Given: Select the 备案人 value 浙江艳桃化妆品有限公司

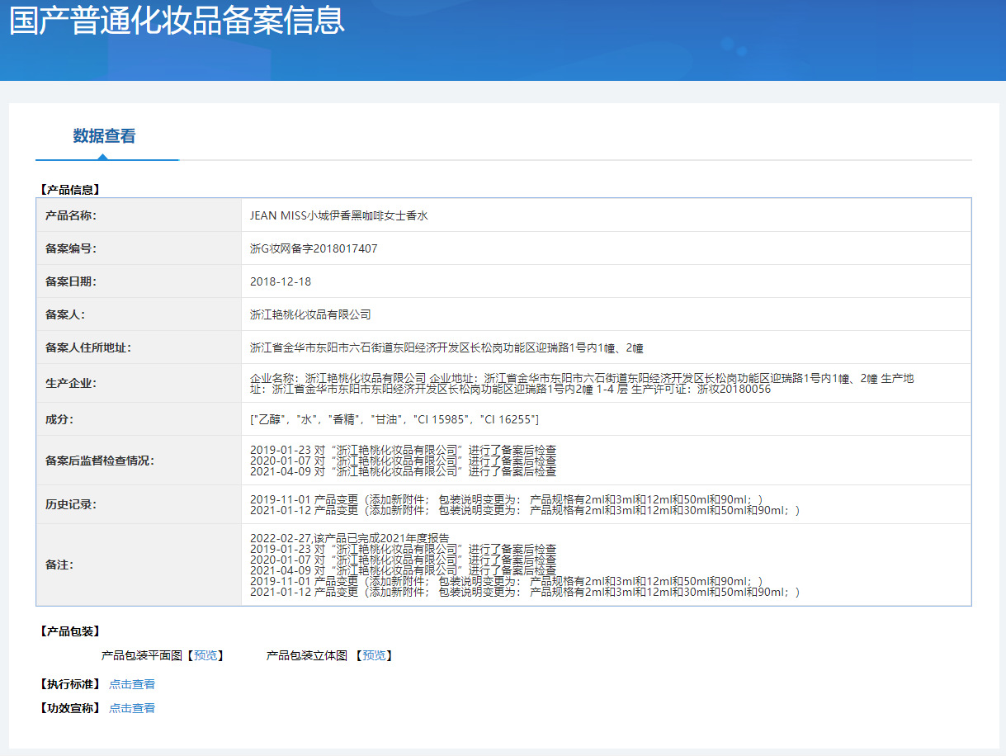Looking at the screenshot, I should tap(310, 314).
